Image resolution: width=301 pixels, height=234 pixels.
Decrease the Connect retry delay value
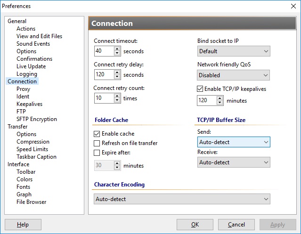117,77
